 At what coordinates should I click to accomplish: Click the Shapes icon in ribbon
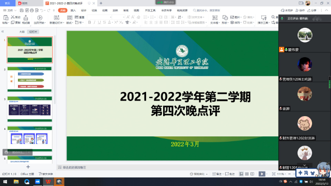tap(225, 17)
